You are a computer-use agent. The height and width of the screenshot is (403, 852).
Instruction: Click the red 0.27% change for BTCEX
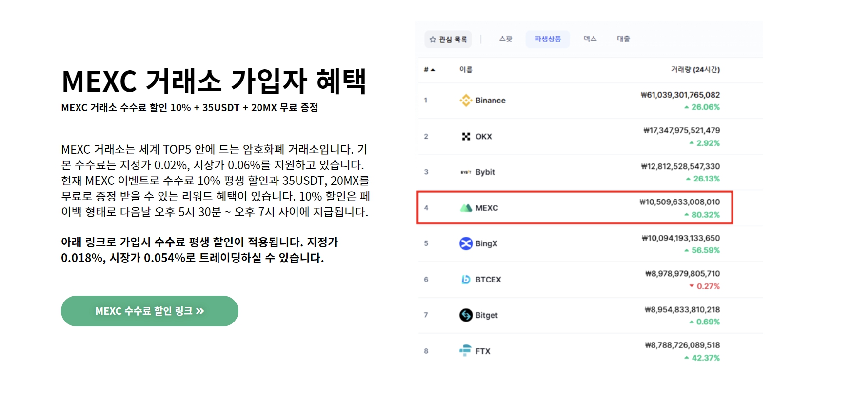705,286
